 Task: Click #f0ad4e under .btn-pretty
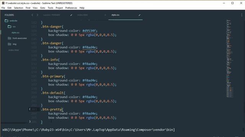[90, 113]
